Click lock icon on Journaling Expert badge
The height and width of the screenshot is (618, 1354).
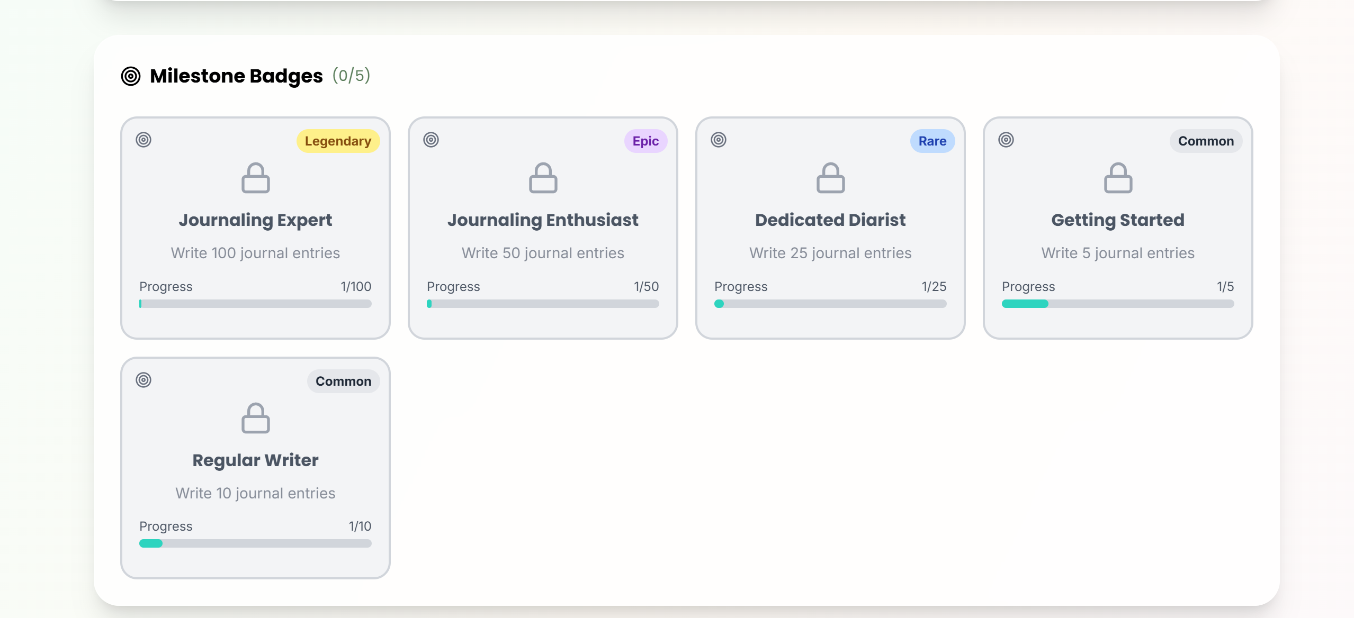point(255,178)
